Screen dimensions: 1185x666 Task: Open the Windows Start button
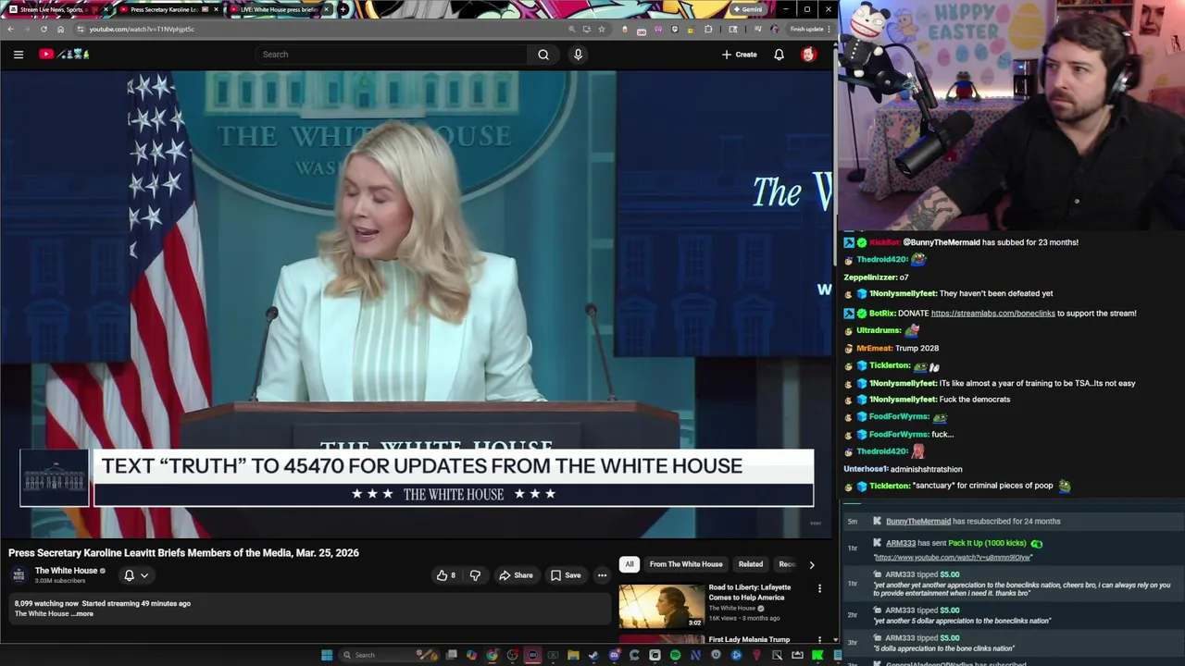tap(326, 655)
